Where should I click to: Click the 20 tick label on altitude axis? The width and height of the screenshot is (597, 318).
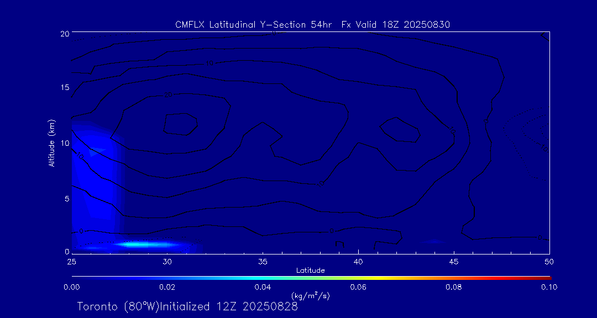[x=63, y=33]
